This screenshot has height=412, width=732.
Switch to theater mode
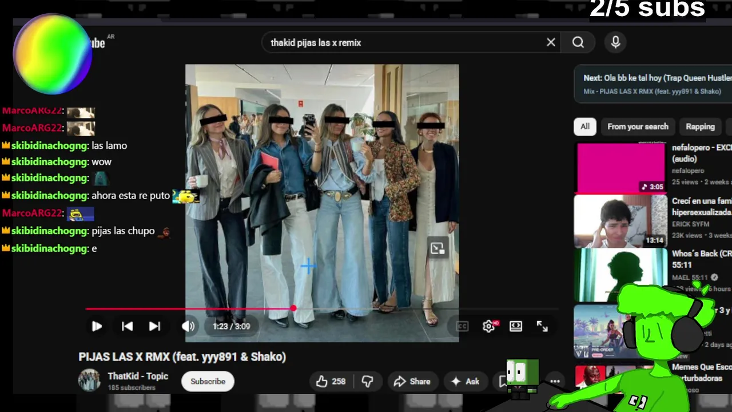tap(516, 326)
